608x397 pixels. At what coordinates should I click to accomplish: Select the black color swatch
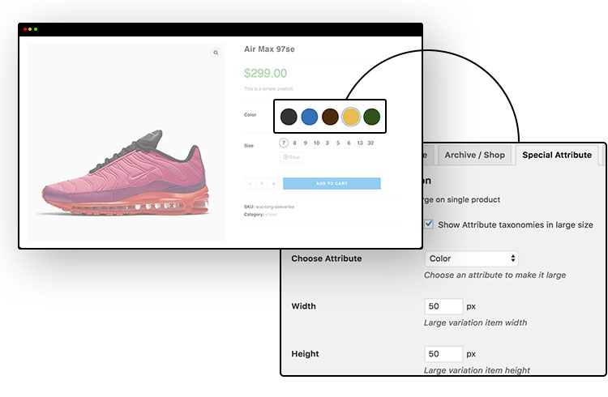tap(289, 117)
